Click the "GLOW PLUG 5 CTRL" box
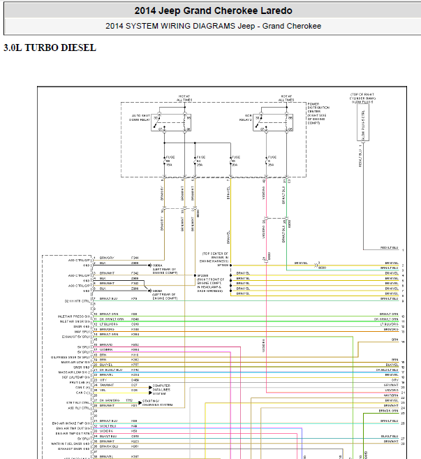Screen dimensions: 421x459 363,122
